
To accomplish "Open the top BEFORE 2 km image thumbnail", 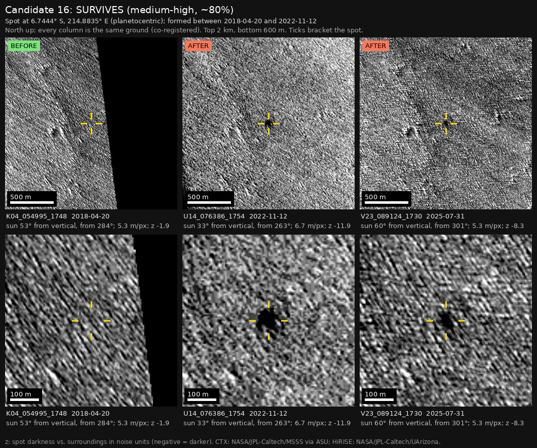I will pos(91,123).
